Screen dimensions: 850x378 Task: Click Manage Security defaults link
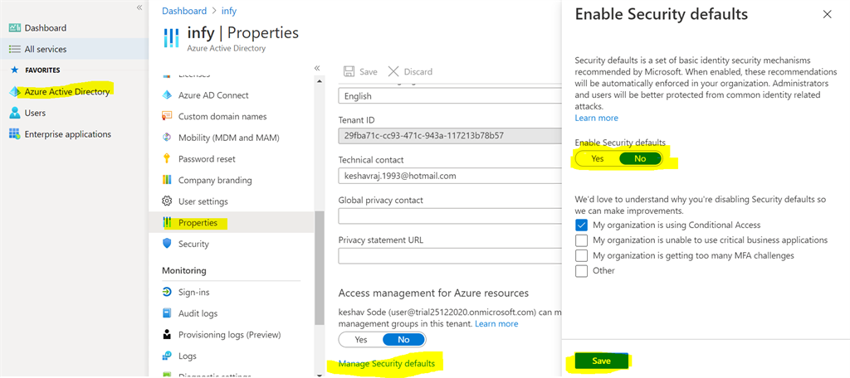[387, 363]
